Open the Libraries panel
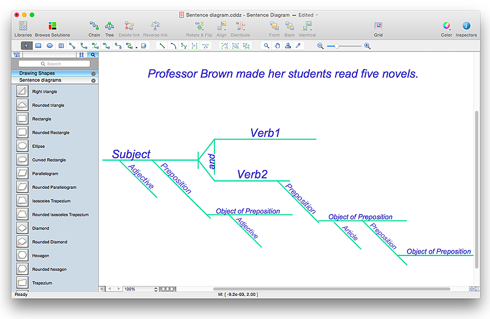The width and height of the screenshot is (490, 319). point(23,28)
